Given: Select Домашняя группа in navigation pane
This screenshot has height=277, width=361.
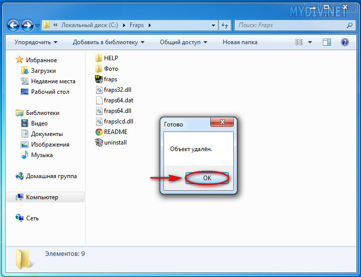Looking at the screenshot, I should pos(51,176).
